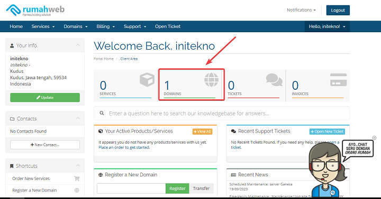
Task: Focus the knowledgebase search field
Action: pyautogui.click(x=222, y=113)
